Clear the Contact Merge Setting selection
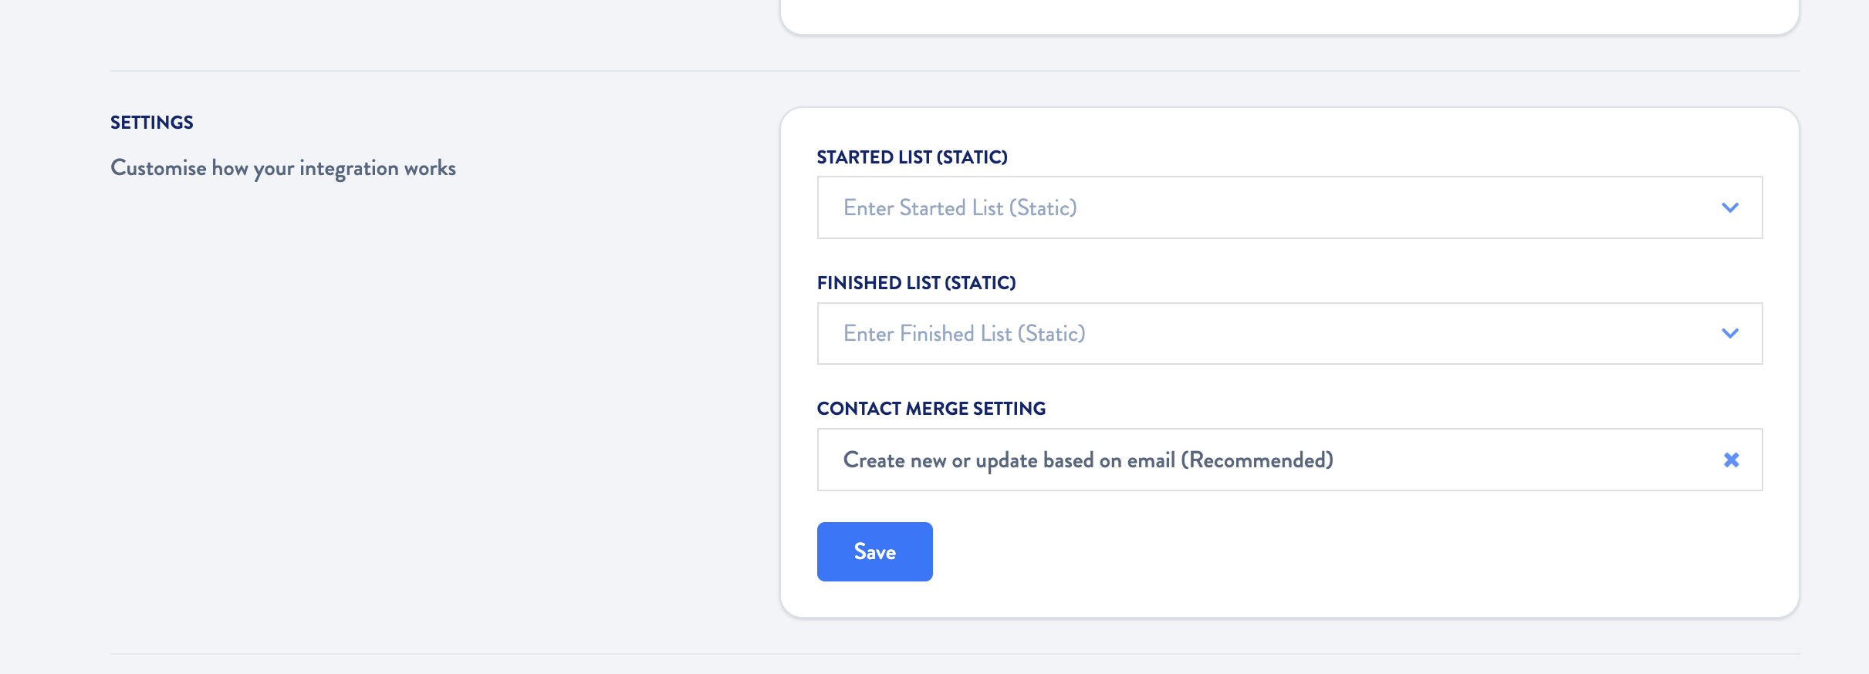1869x674 pixels. point(1732,460)
